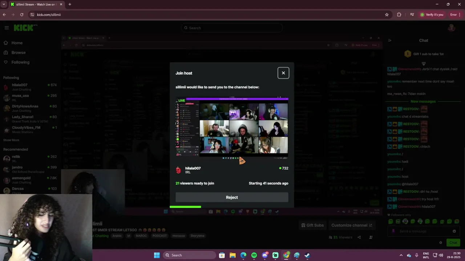Open the Chrome Error menu
Screen dimensions: 465x261
pos(455,14)
